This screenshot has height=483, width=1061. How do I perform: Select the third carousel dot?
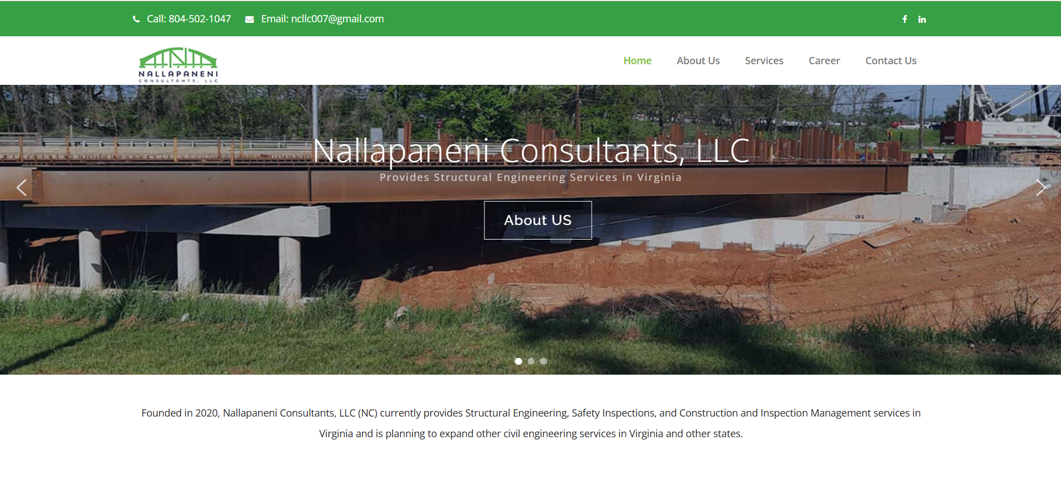tap(543, 361)
